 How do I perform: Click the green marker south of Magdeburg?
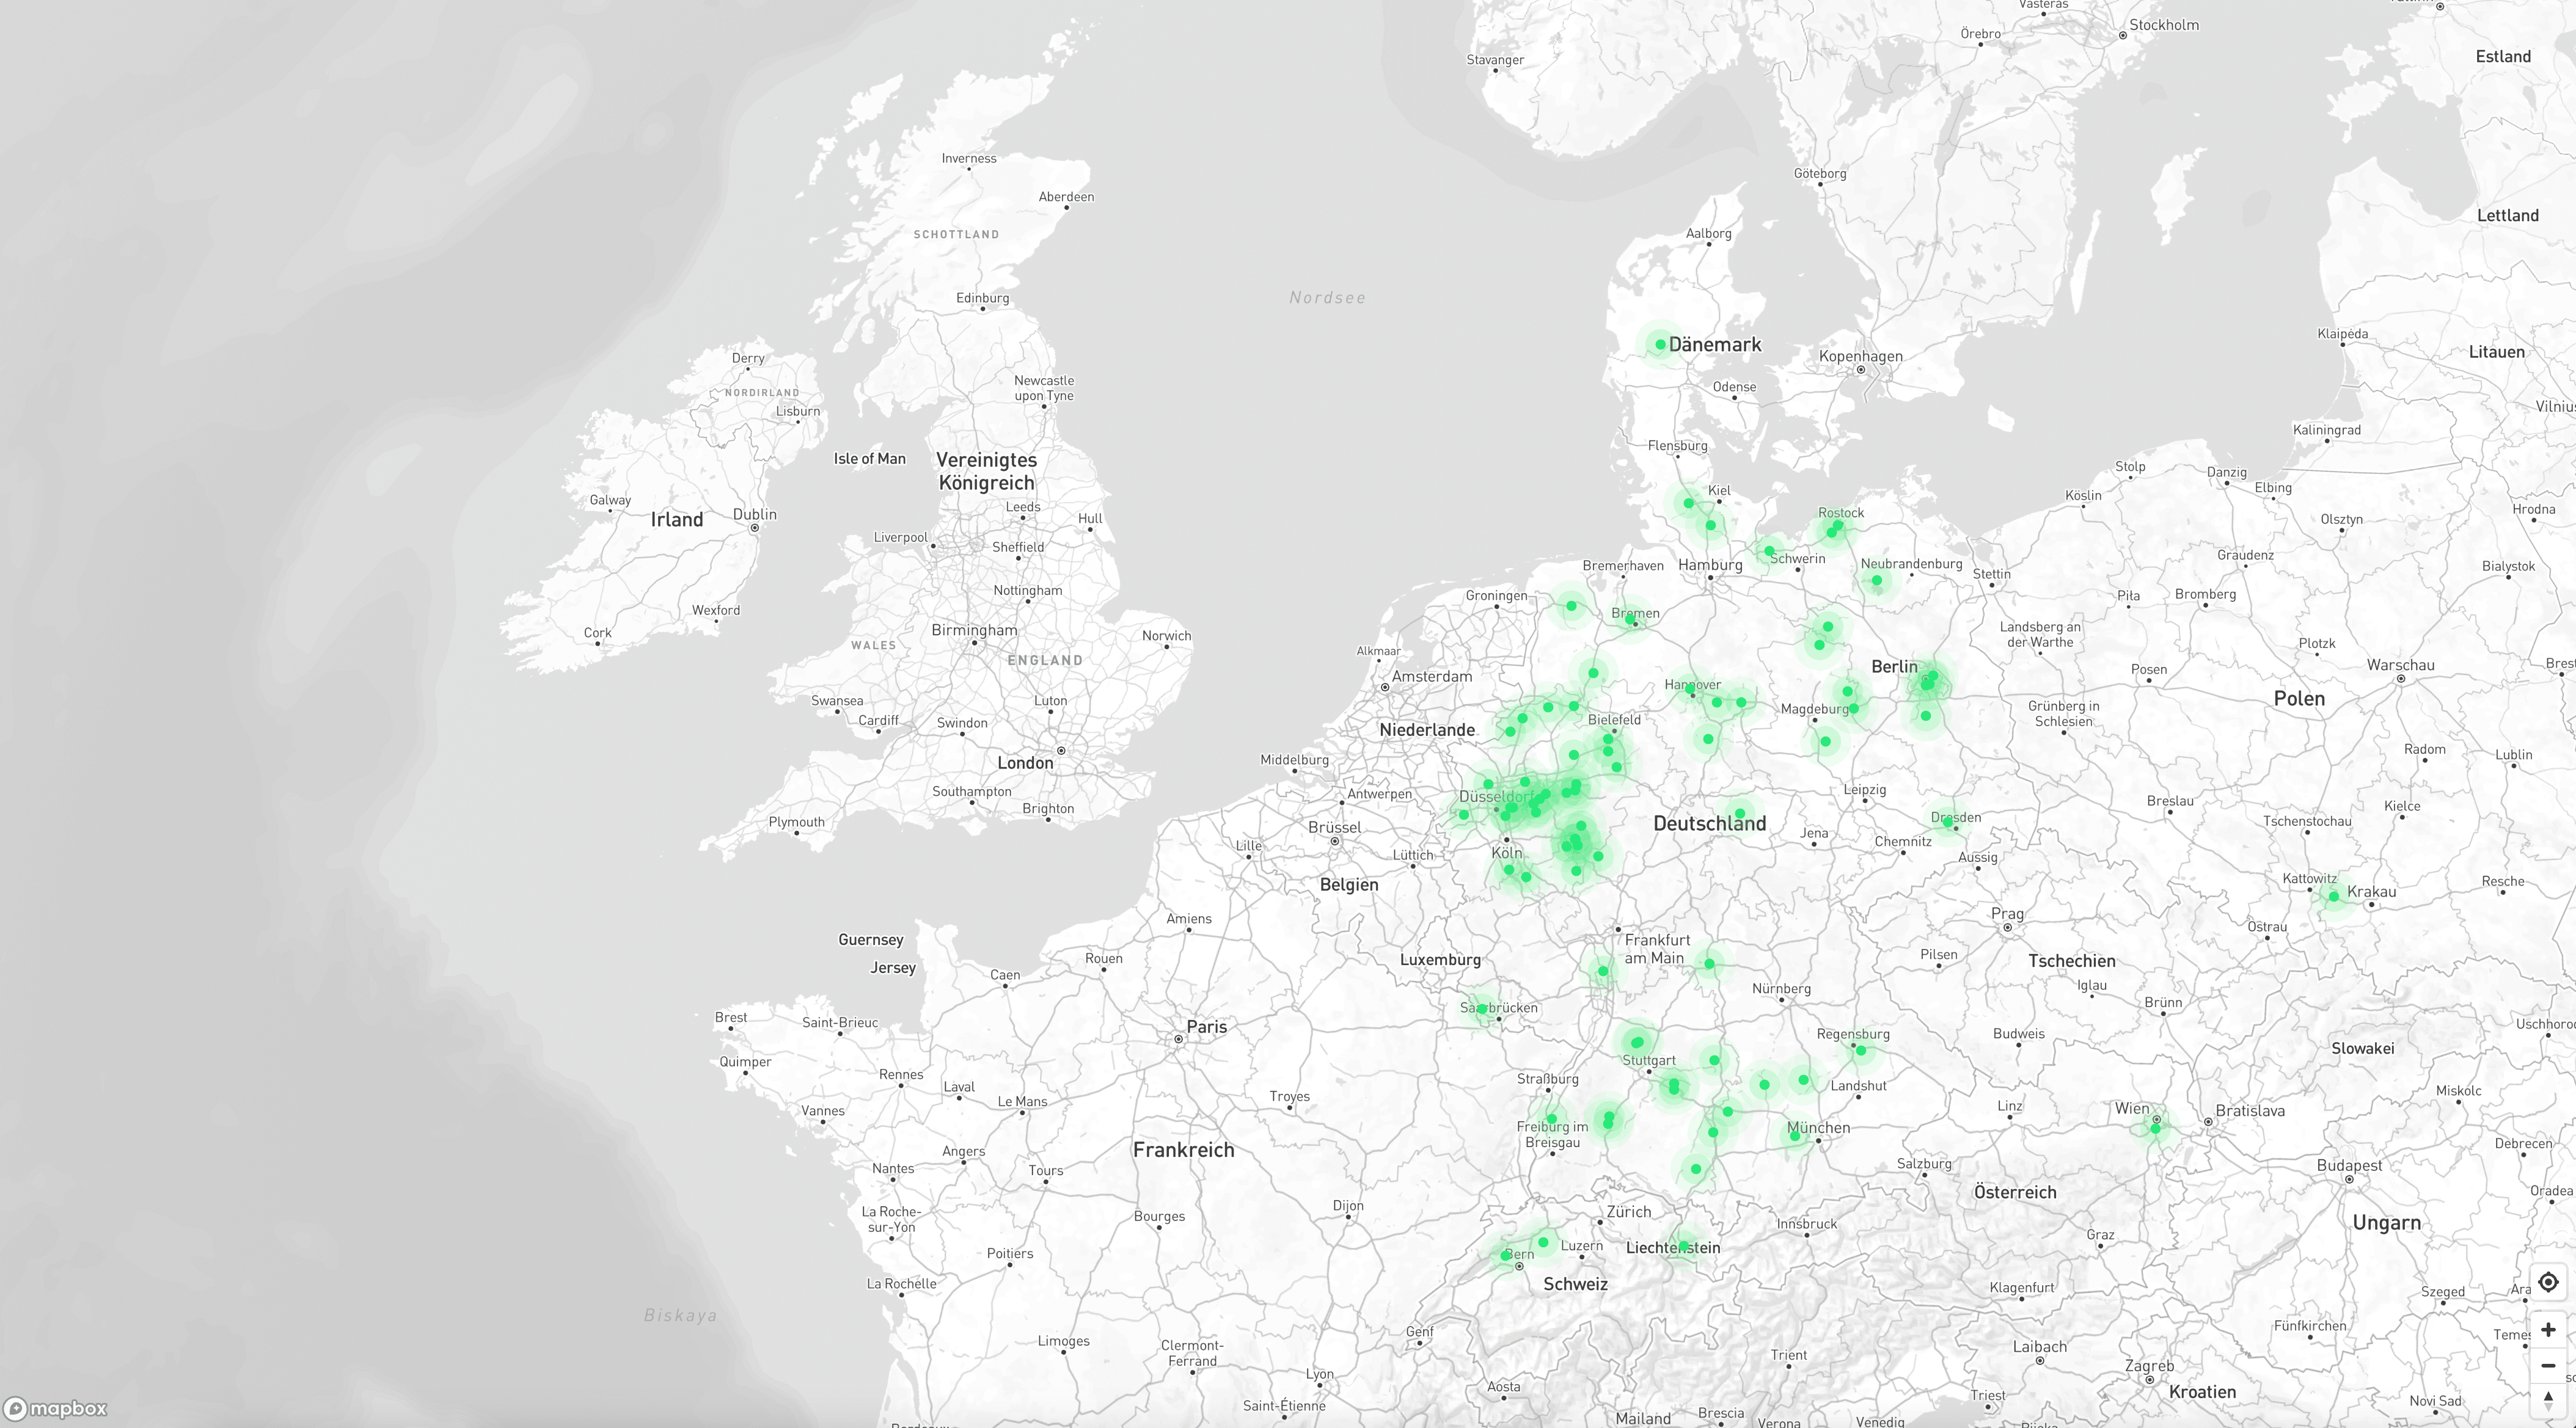(1825, 741)
